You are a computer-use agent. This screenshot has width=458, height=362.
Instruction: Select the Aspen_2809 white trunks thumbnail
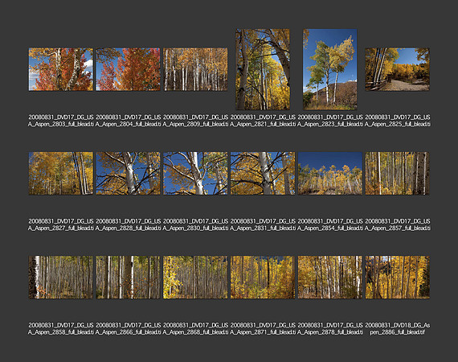click(195, 69)
